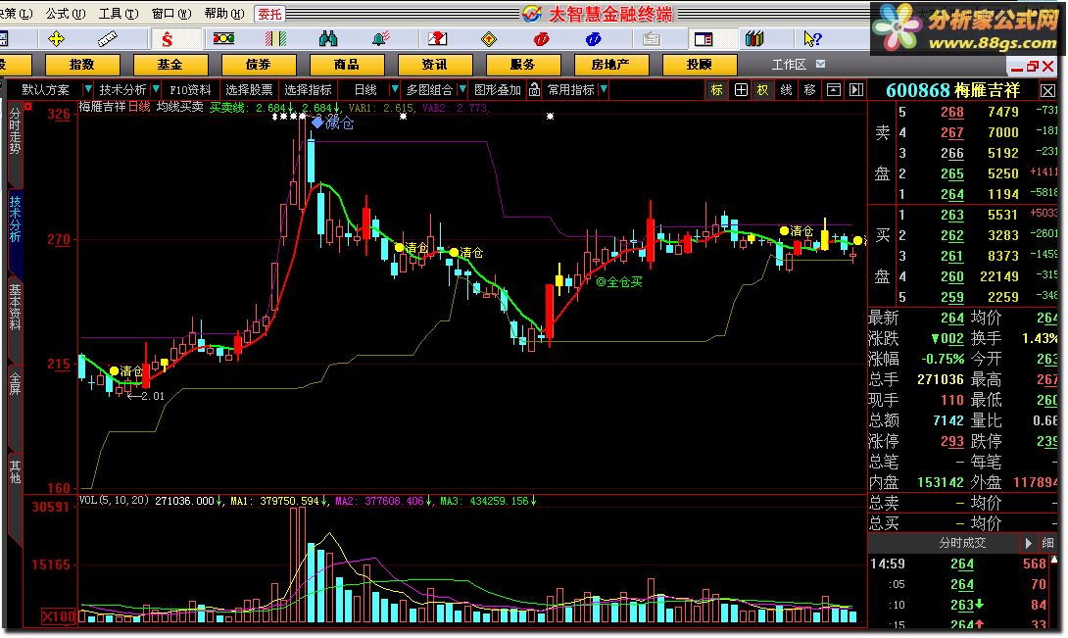Expand the 默认方案 dropdown arrow
1068x638 pixels.
(x=88, y=89)
